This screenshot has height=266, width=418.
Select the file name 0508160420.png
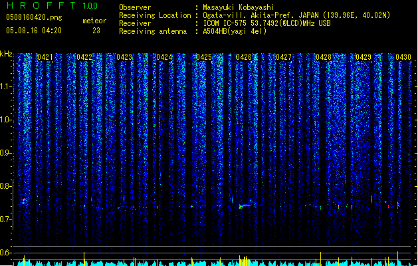[34, 17]
